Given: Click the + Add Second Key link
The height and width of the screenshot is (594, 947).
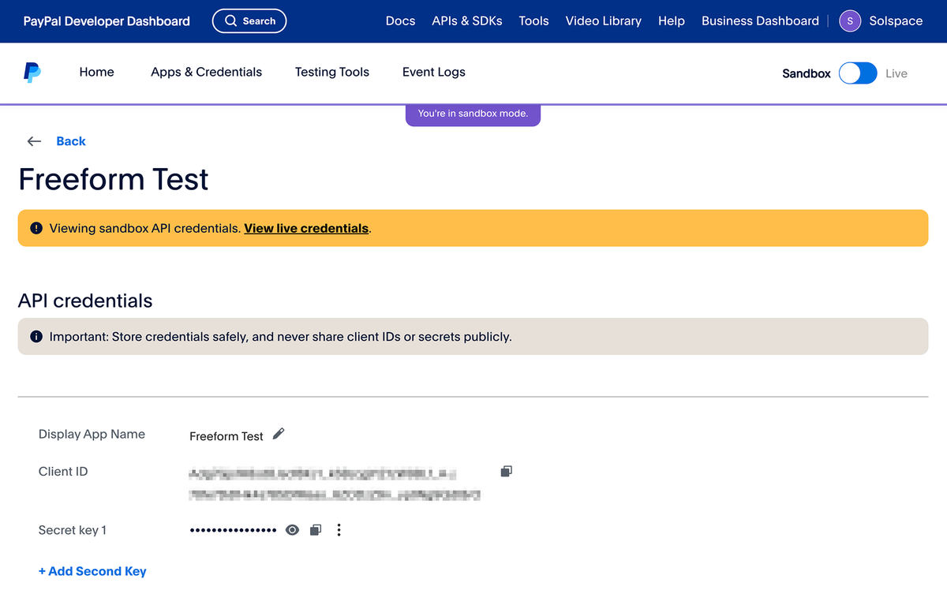Looking at the screenshot, I should click(92, 571).
